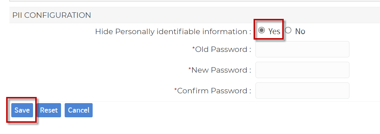
Task: Click the "No" label text
Action: pyautogui.click(x=300, y=31)
